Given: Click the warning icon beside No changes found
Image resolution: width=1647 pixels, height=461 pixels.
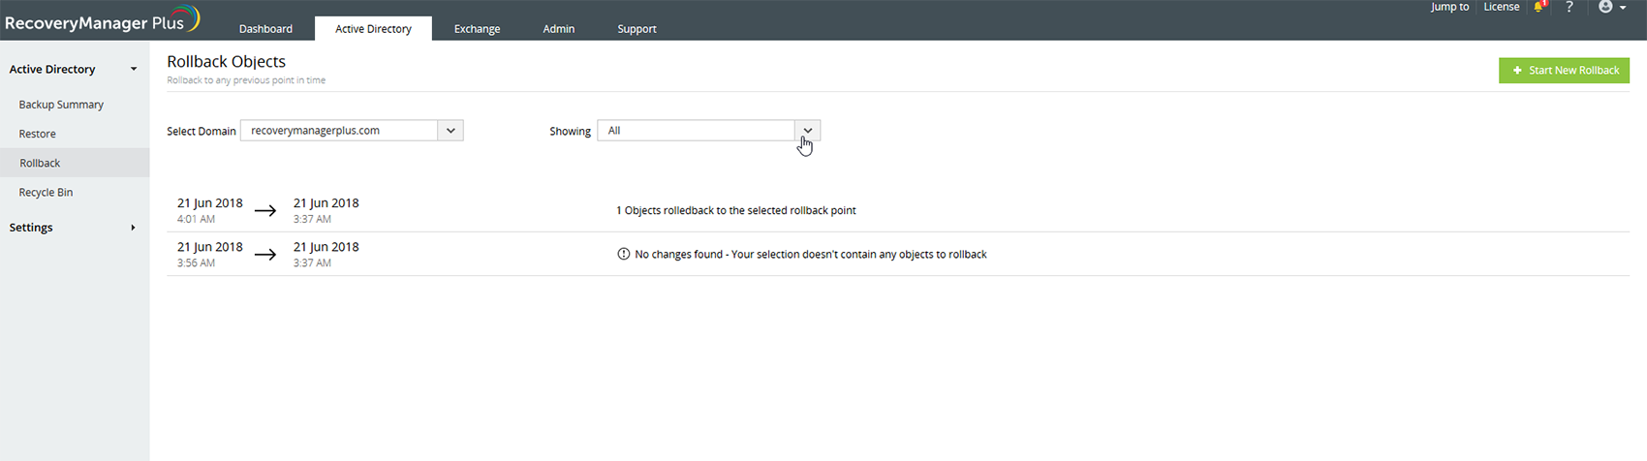Looking at the screenshot, I should pyautogui.click(x=623, y=254).
